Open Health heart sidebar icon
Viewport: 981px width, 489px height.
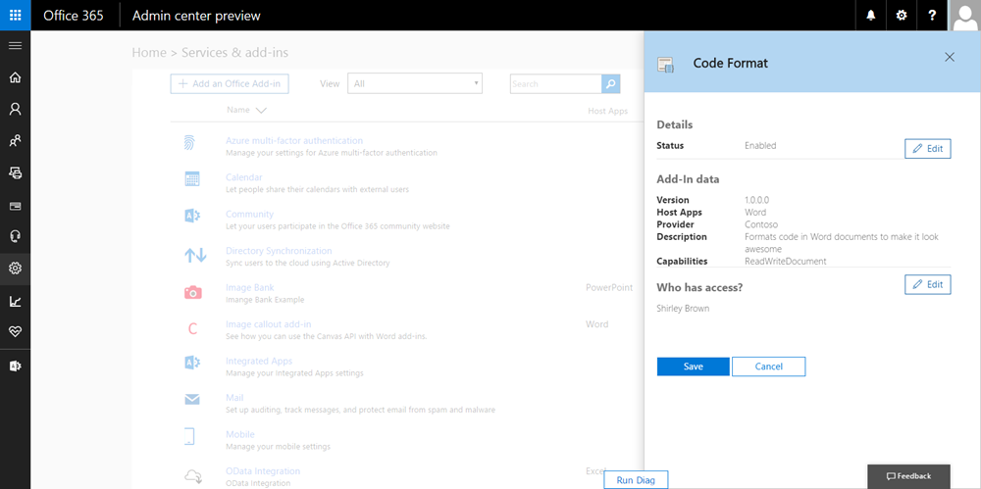point(15,331)
